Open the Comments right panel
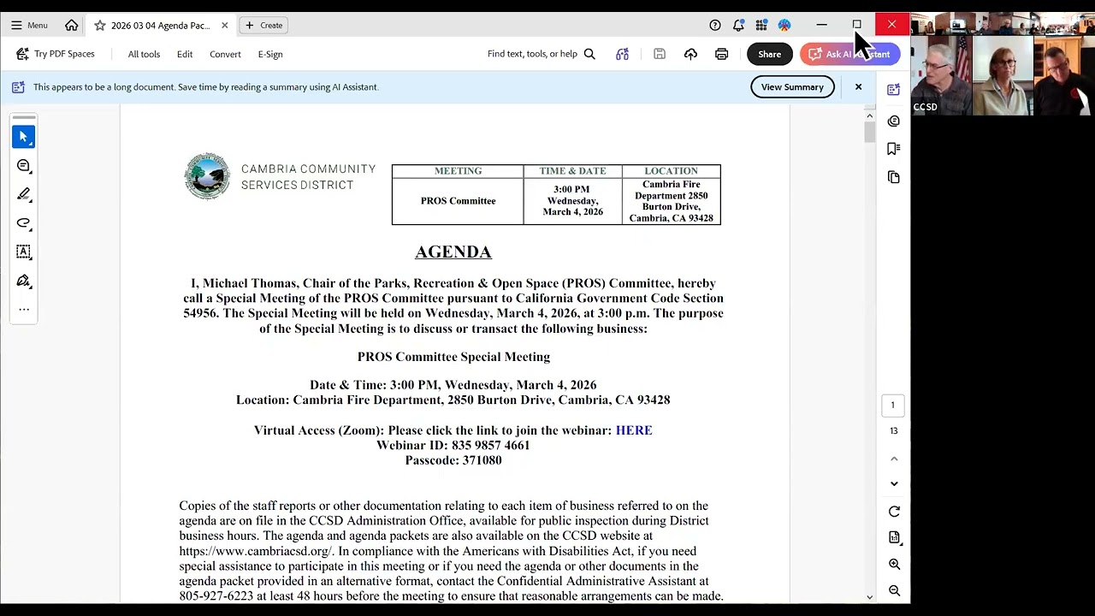The image size is (1095, 616). coord(894,121)
